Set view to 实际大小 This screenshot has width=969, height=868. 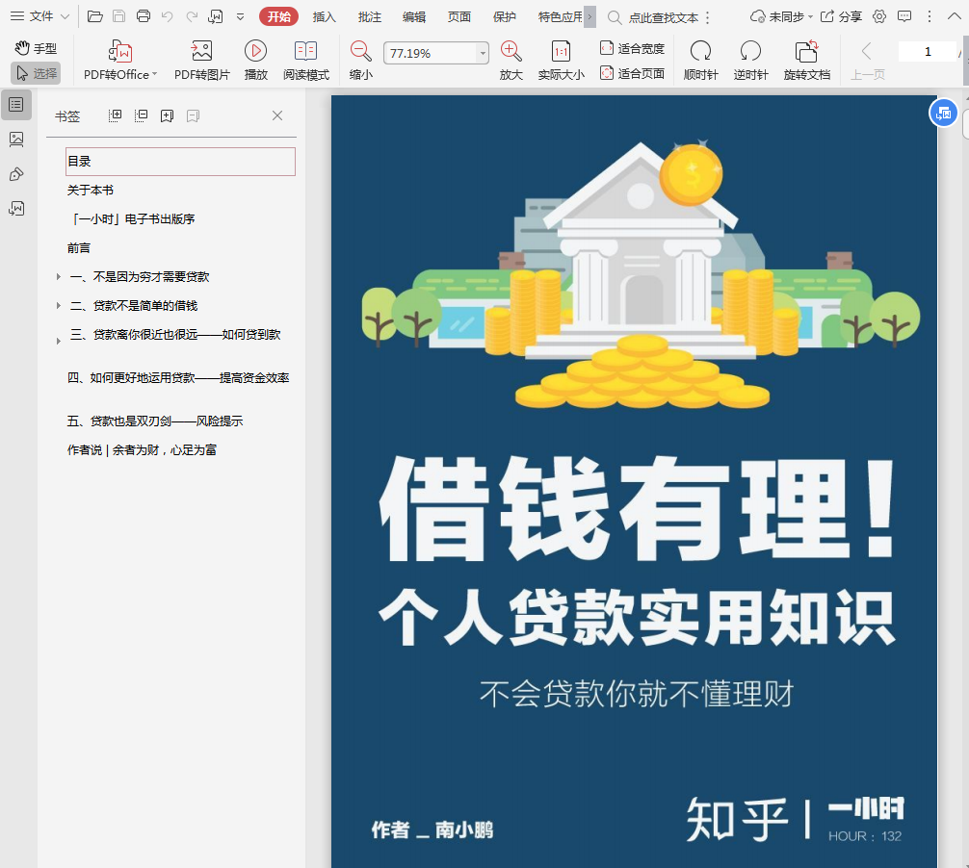pyautogui.click(x=562, y=60)
